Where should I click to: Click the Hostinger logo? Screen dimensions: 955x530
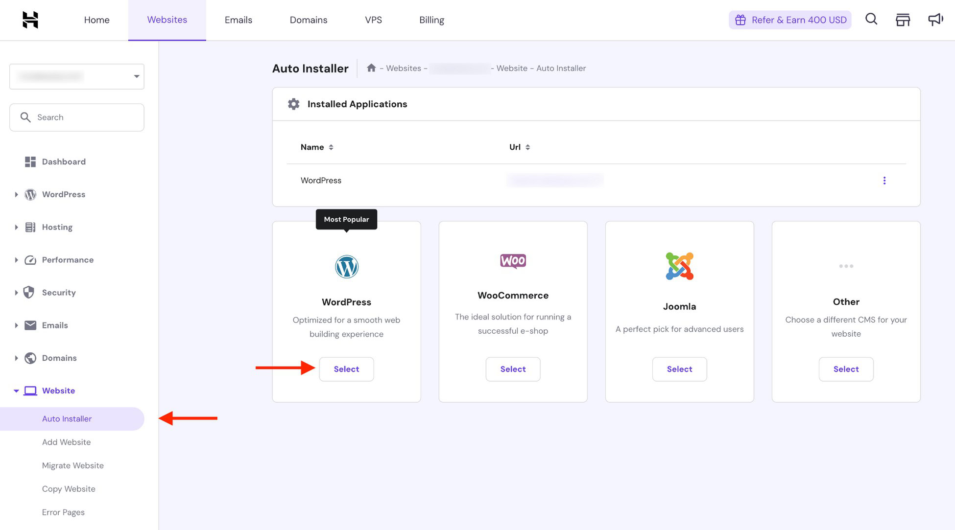30,20
